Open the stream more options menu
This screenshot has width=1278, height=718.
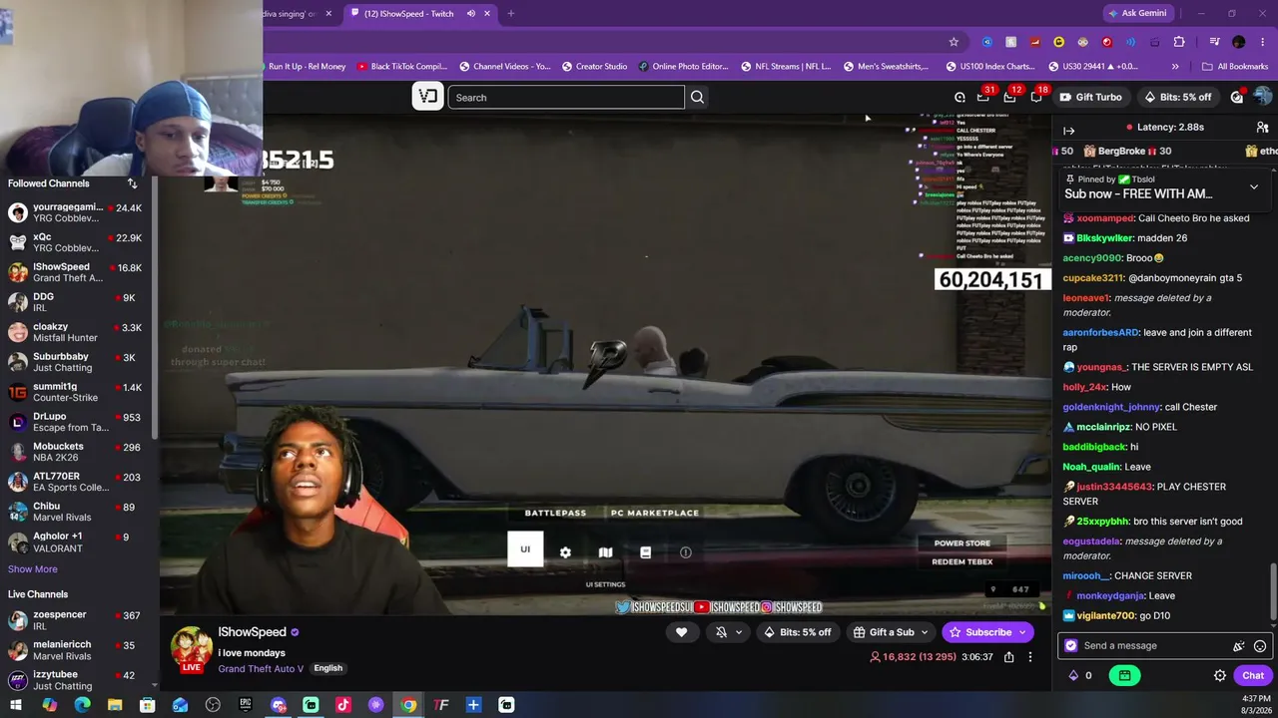click(x=1030, y=657)
